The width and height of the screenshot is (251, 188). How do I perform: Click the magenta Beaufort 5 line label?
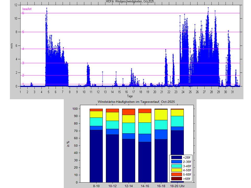click(23, 32)
